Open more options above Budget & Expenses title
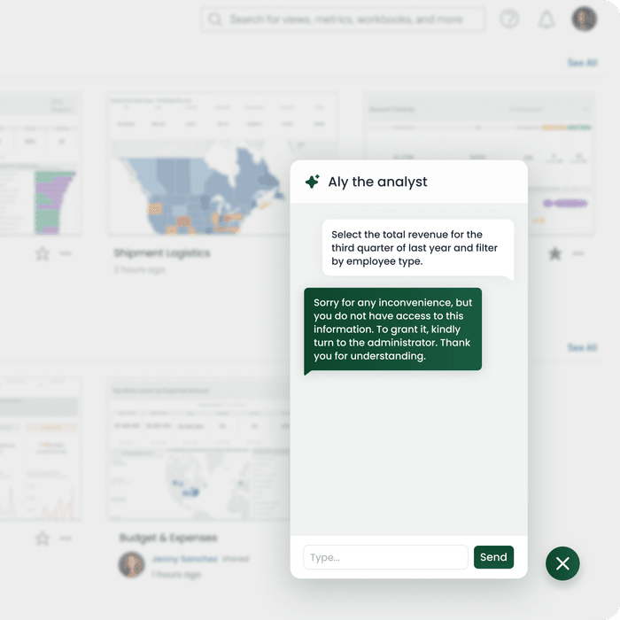The height and width of the screenshot is (620, 620). coord(66,539)
